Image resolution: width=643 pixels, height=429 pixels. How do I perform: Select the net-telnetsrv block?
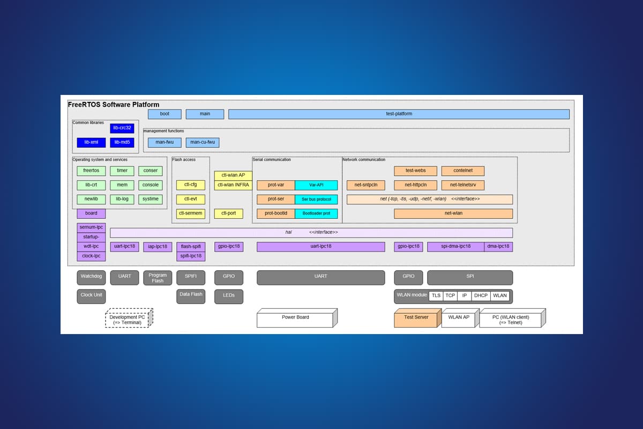click(x=463, y=185)
